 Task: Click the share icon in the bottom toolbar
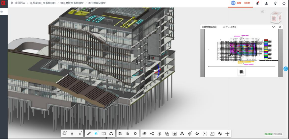pos(152,134)
